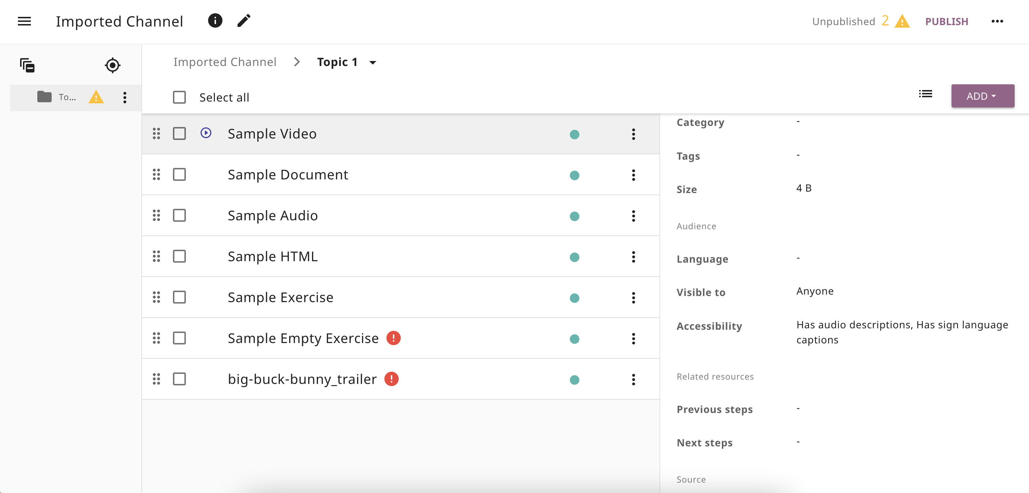The width and height of the screenshot is (1029, 493).
Task: Click the list view mode icon
Action: [x=925, y=94]
